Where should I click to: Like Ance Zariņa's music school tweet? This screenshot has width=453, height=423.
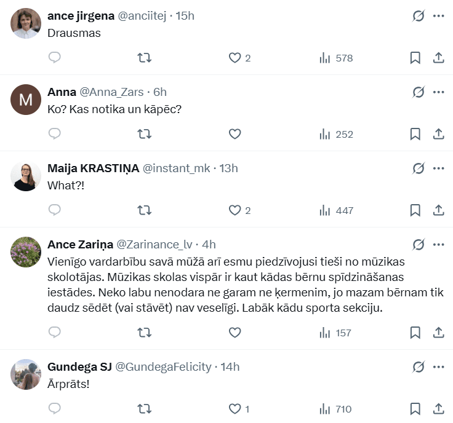(x=235, y=333)
